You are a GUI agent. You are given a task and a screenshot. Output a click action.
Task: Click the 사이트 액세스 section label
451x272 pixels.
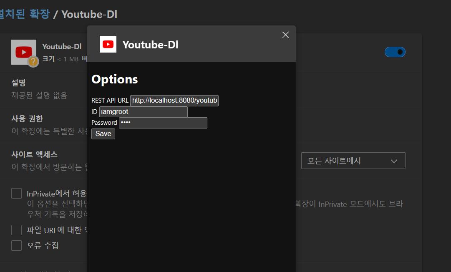pyautogui.click(x=34, y=155)
